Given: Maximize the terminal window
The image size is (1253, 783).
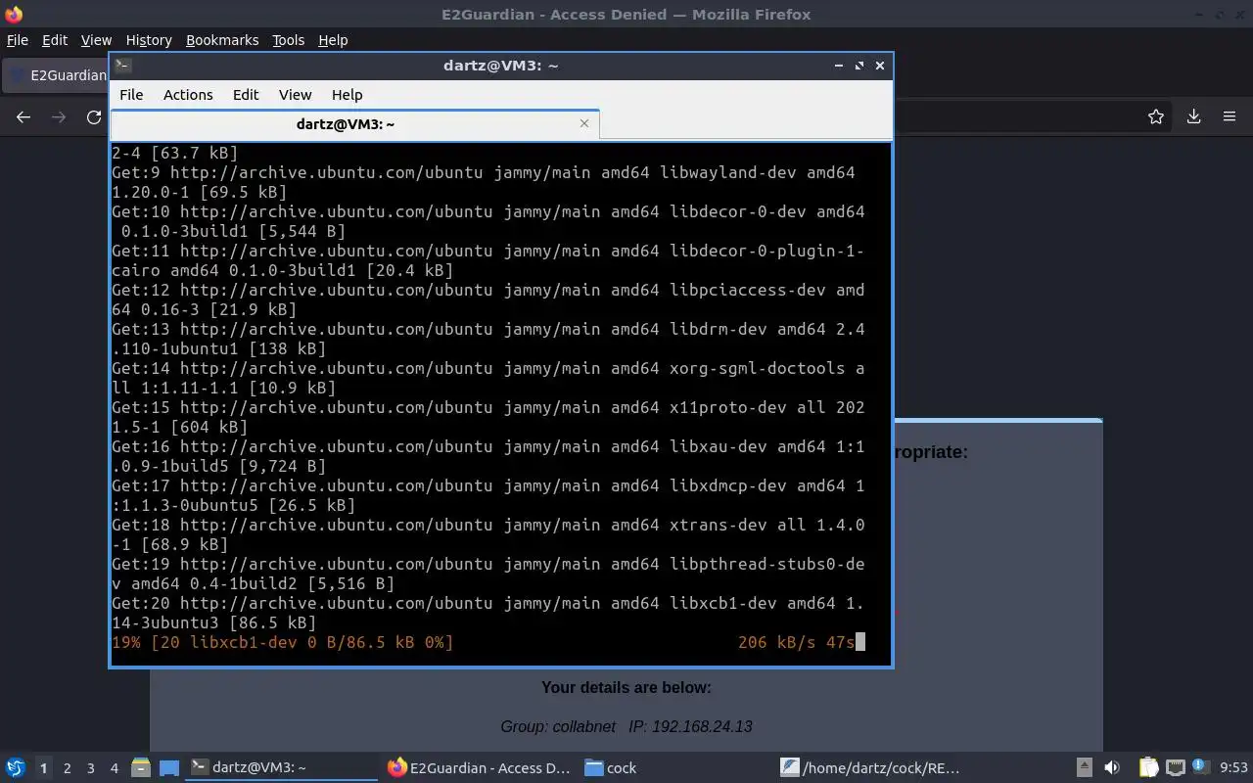Looking at the screenshot, I should pos(859,66).
